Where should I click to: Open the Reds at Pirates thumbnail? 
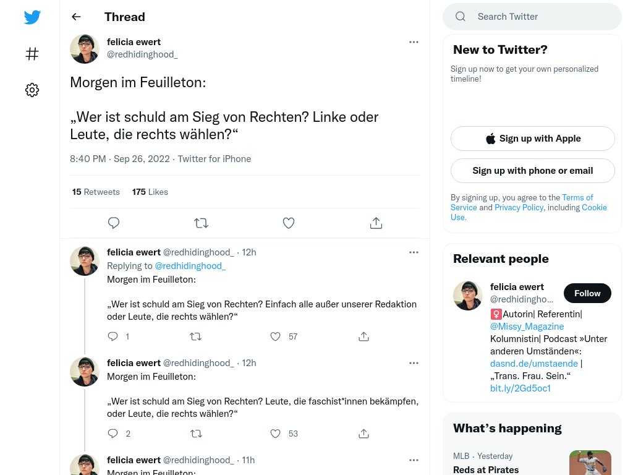coord(590,463)
